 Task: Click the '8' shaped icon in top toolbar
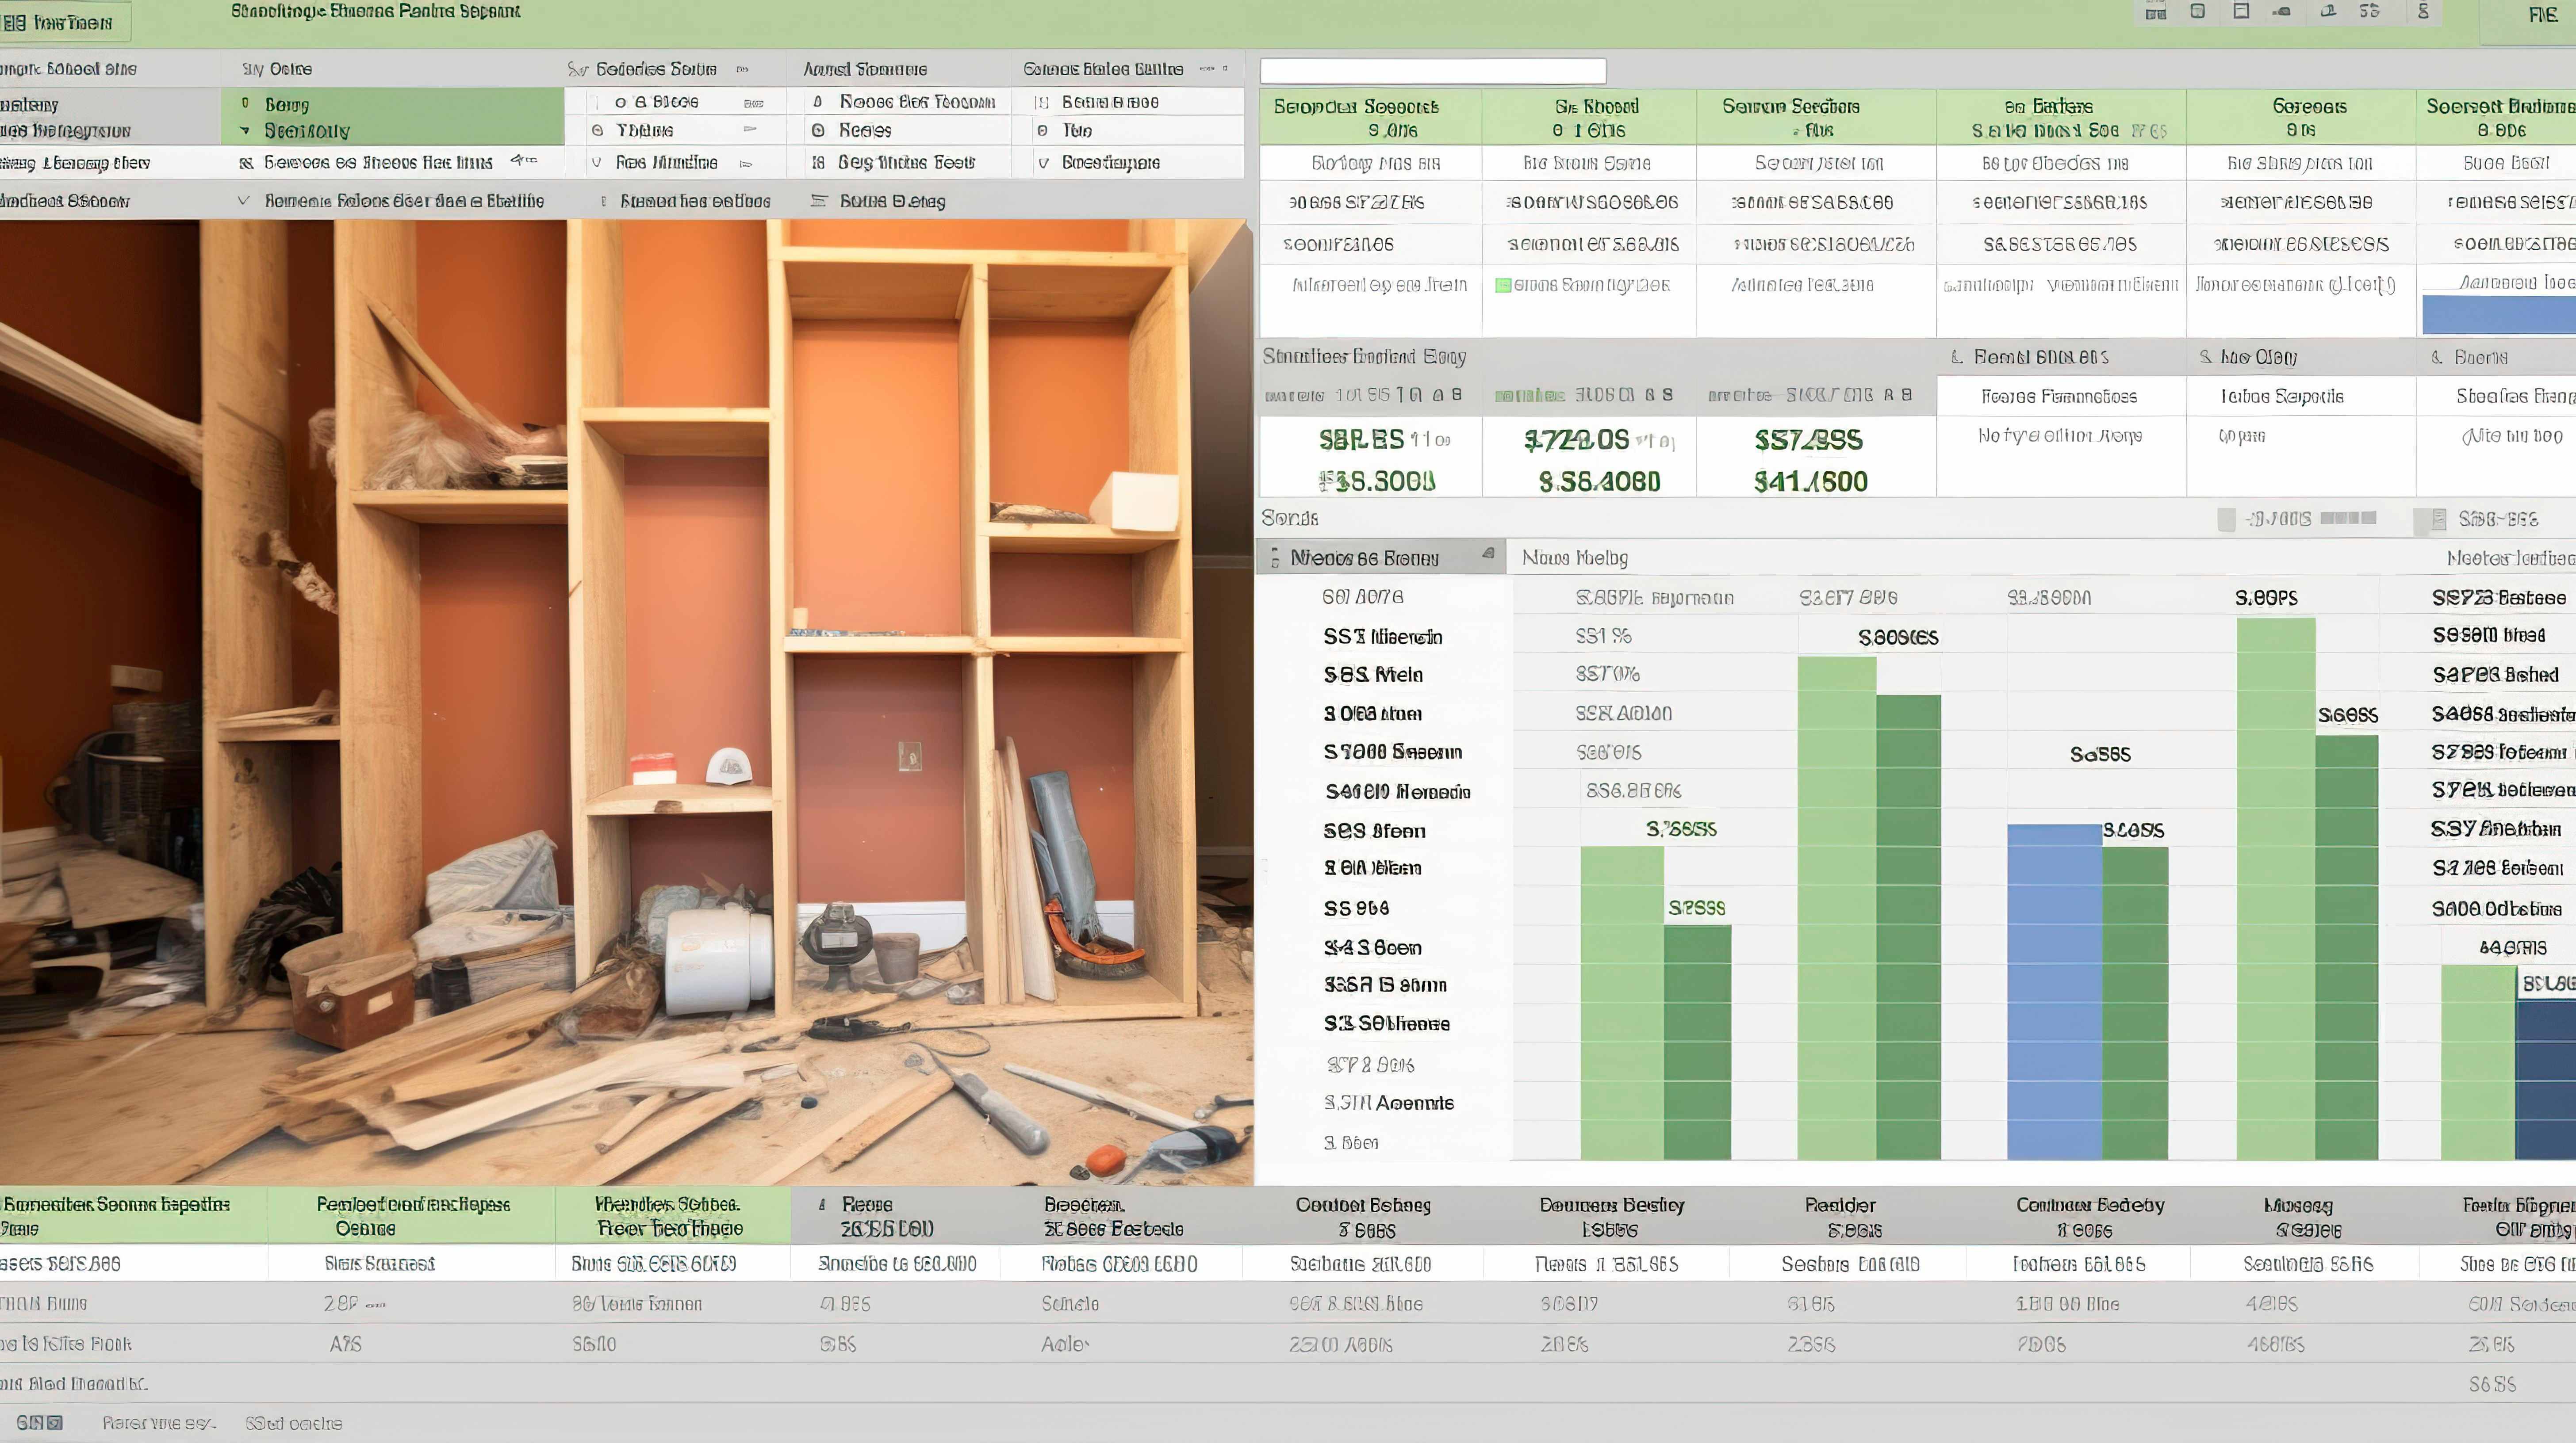tap(2423, 12)
